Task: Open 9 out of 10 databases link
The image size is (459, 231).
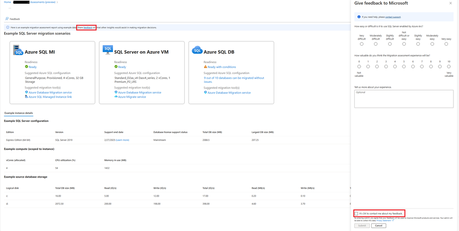Action: pos(234,80)
